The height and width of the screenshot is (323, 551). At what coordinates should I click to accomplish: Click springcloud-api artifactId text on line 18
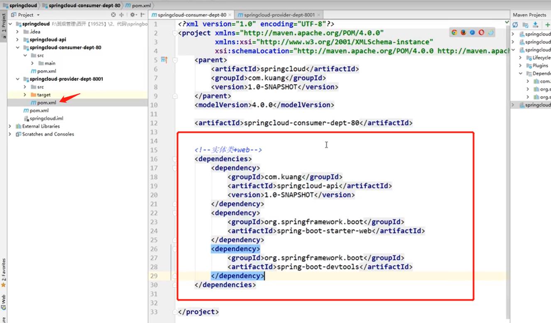pyautogui.click(x=308, y=186)
